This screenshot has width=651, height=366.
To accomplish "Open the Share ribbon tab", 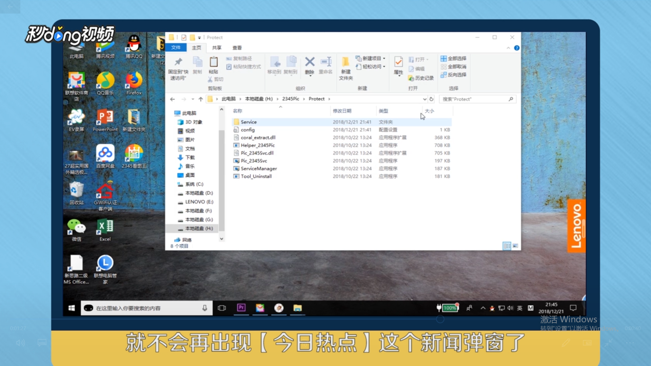I will 217,48.
